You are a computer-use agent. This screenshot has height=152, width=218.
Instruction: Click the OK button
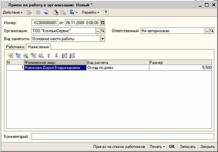click(x=172, y=147)
